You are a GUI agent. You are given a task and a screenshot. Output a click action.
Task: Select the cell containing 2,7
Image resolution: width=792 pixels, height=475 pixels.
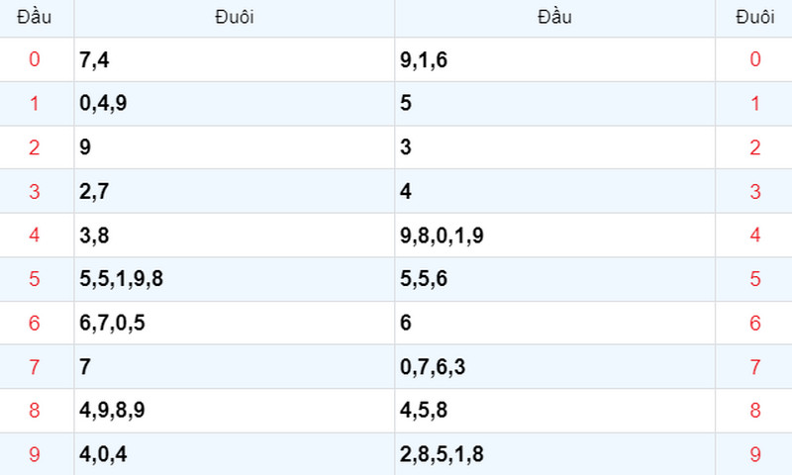tap(235, 191)
